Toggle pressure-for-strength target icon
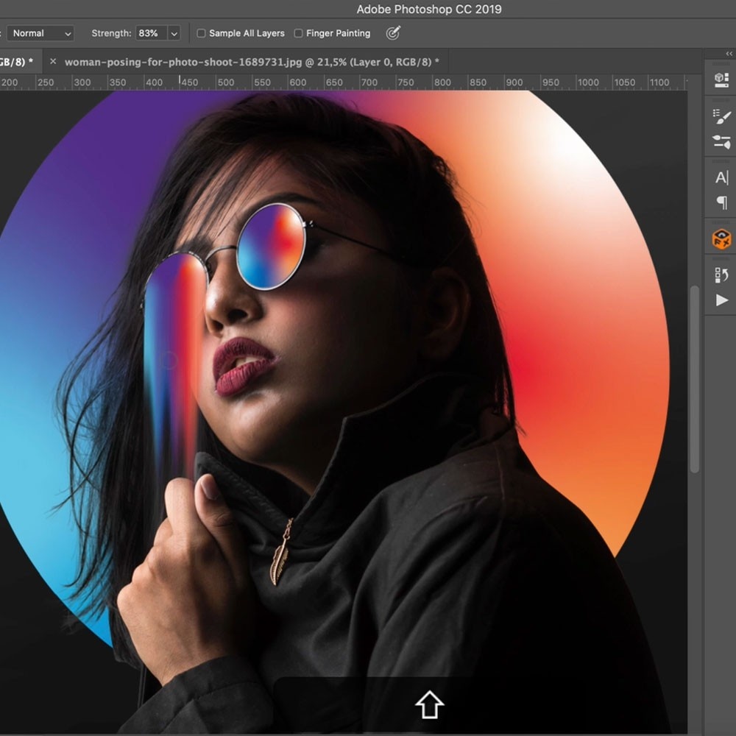Viewport: 736px width, 736px height. point(394,33)
